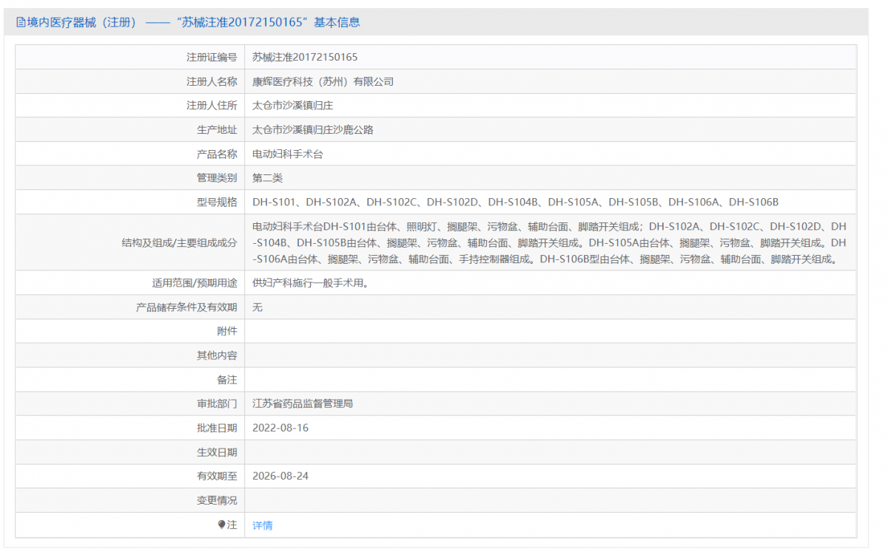Click the 批准日期 label
This screenshot has height=552, width=888.
(x=217, y=428)
